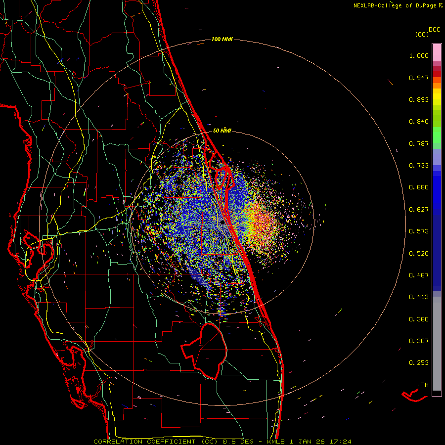Image resolution: width=445 pixels, height=445 pixels.
Task: Click the red-orange high CC echo cluster offshore
Action: [263, 223]
